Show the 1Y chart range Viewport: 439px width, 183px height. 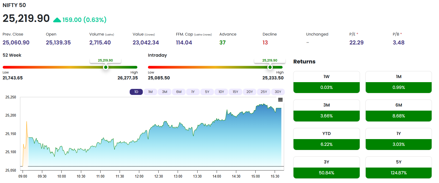click(193, 92)
